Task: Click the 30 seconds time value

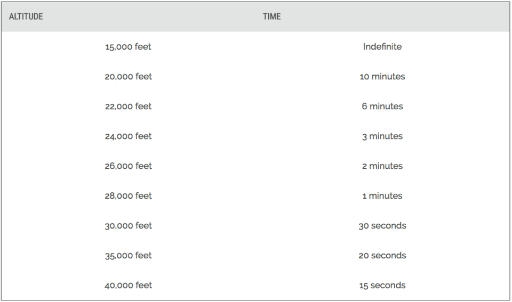Action: pyautogui.click(x=382, y=226)
